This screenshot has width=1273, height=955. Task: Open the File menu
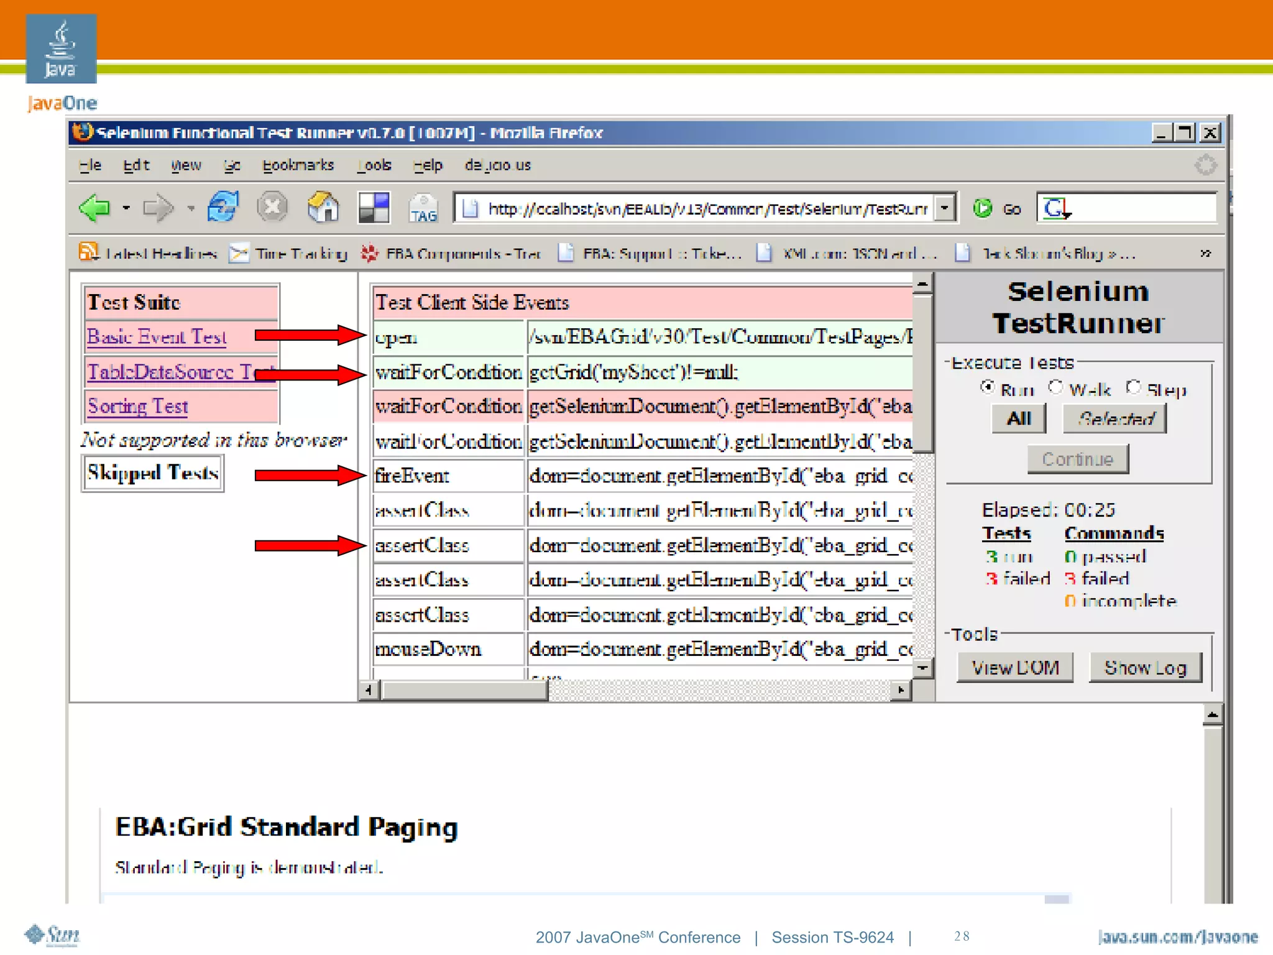tap(90, 165)
